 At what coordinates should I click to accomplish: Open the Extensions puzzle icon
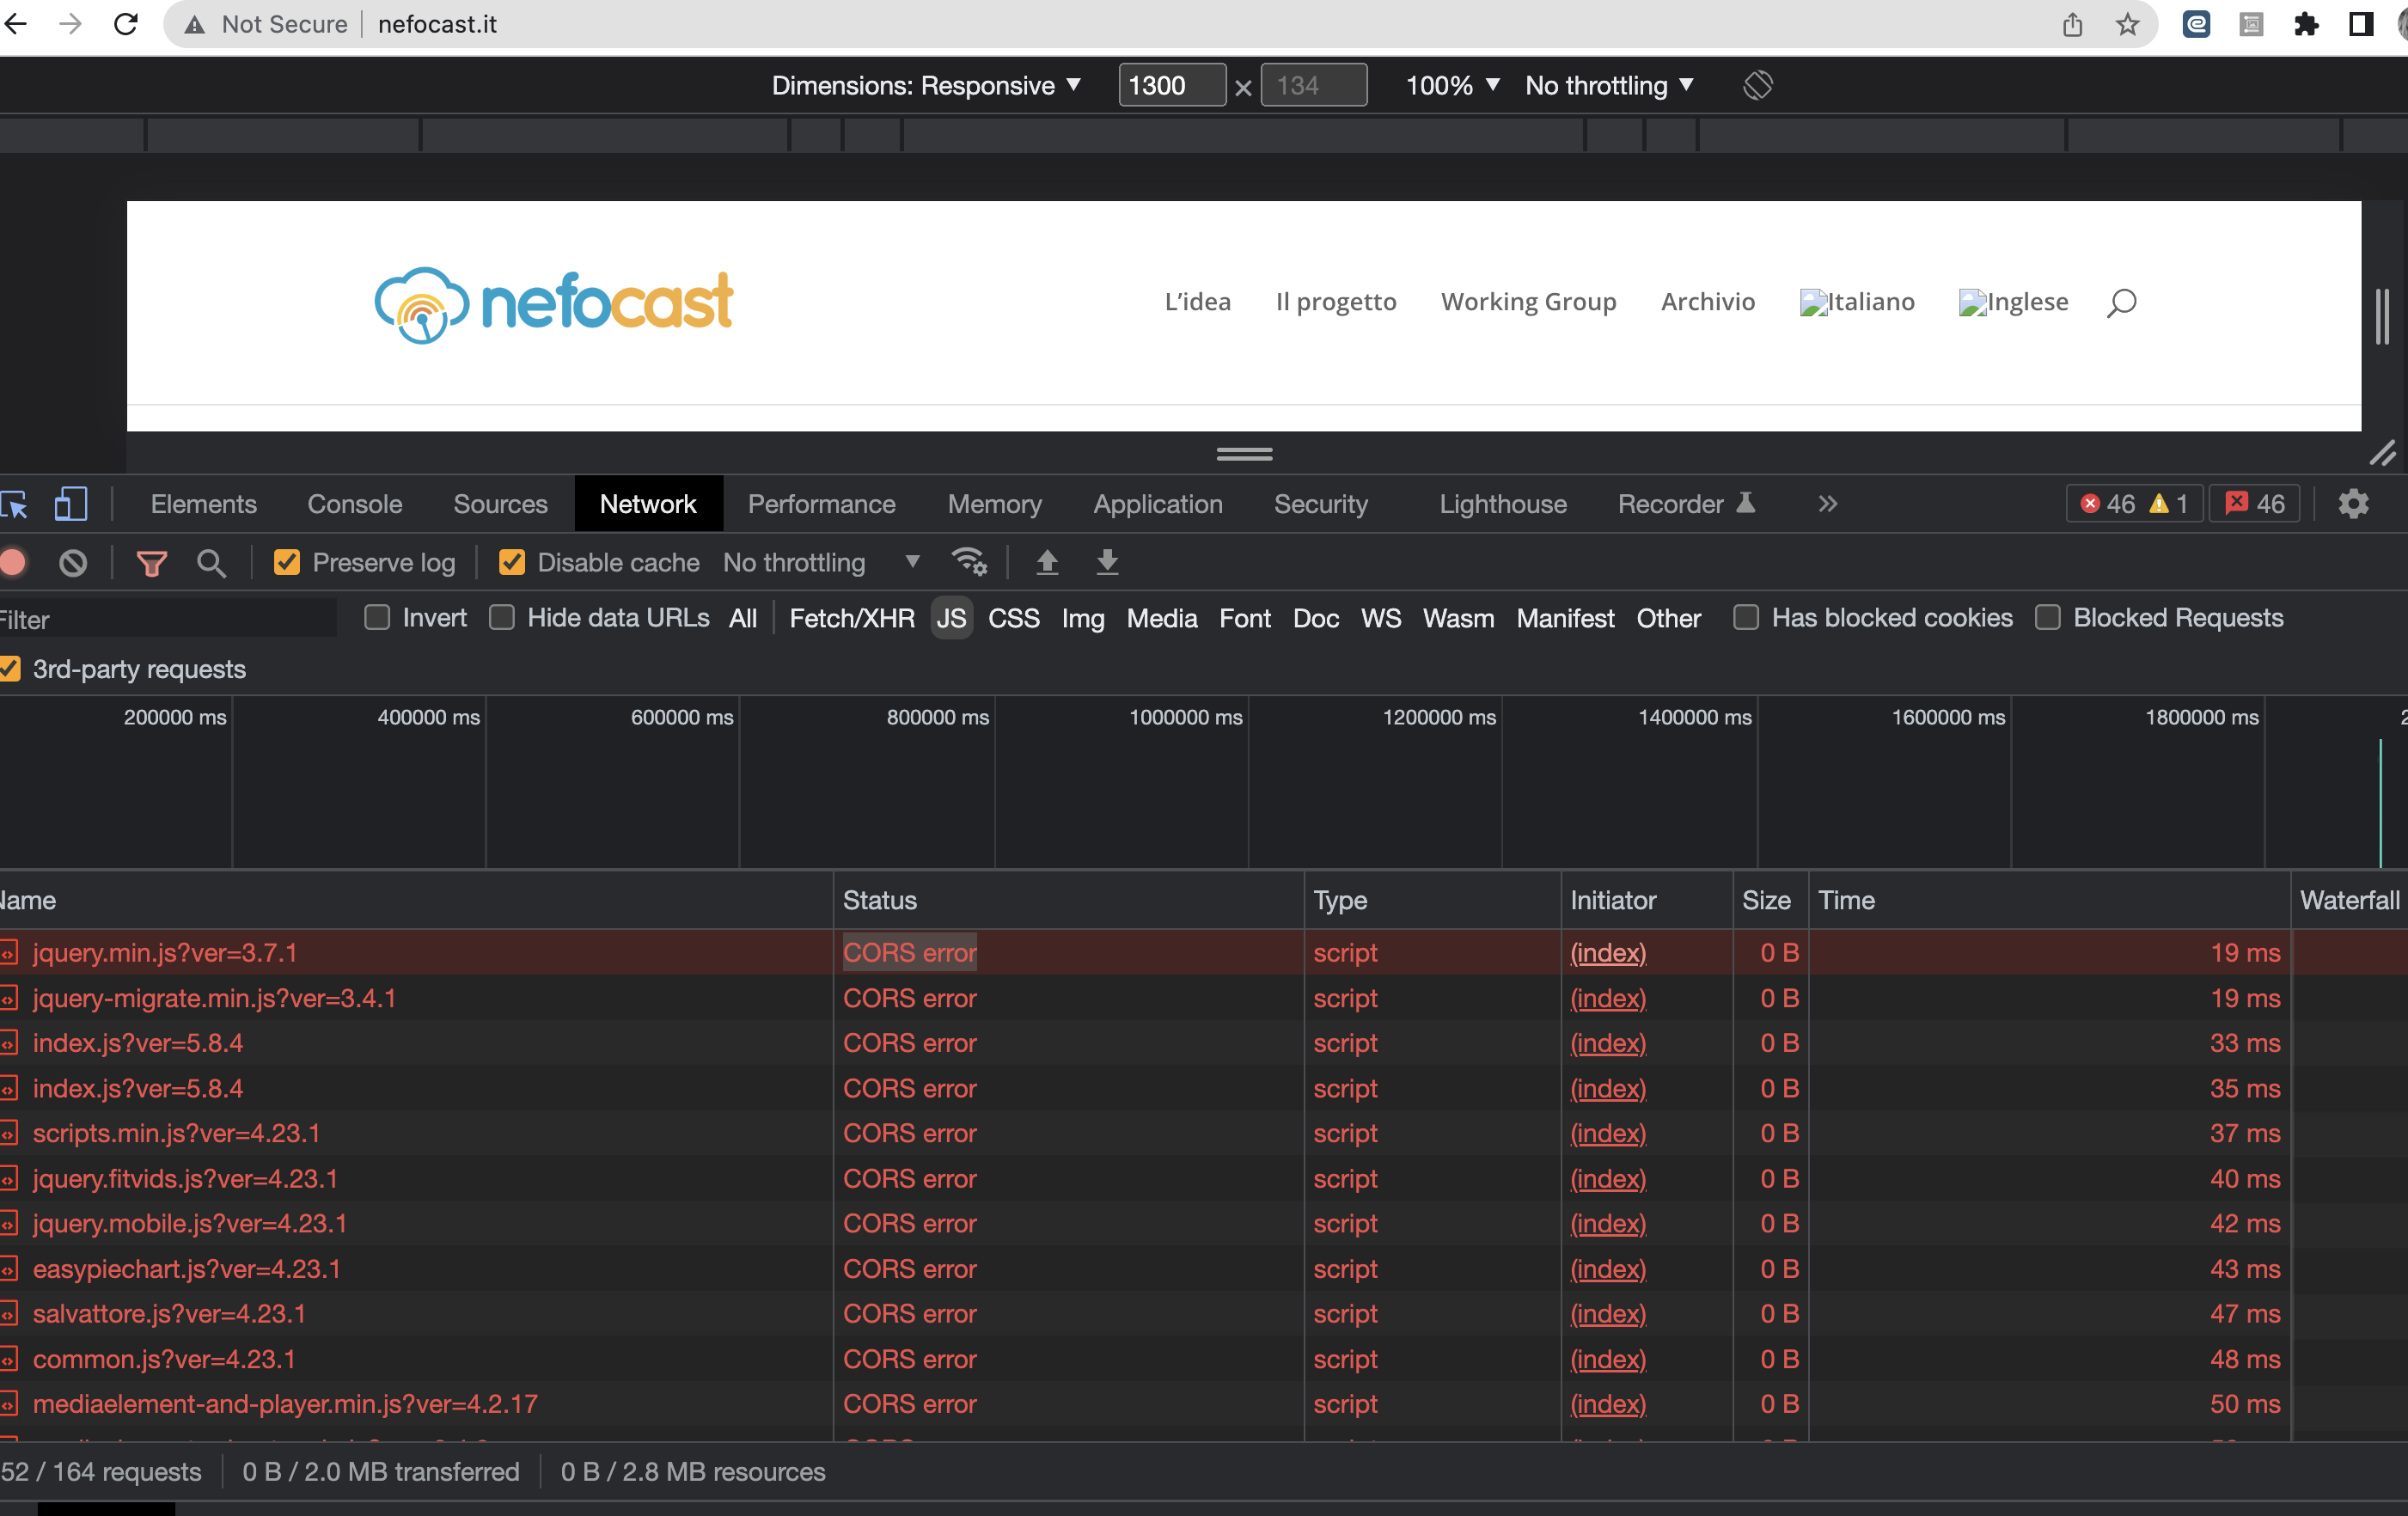[x=2306, y=24]
